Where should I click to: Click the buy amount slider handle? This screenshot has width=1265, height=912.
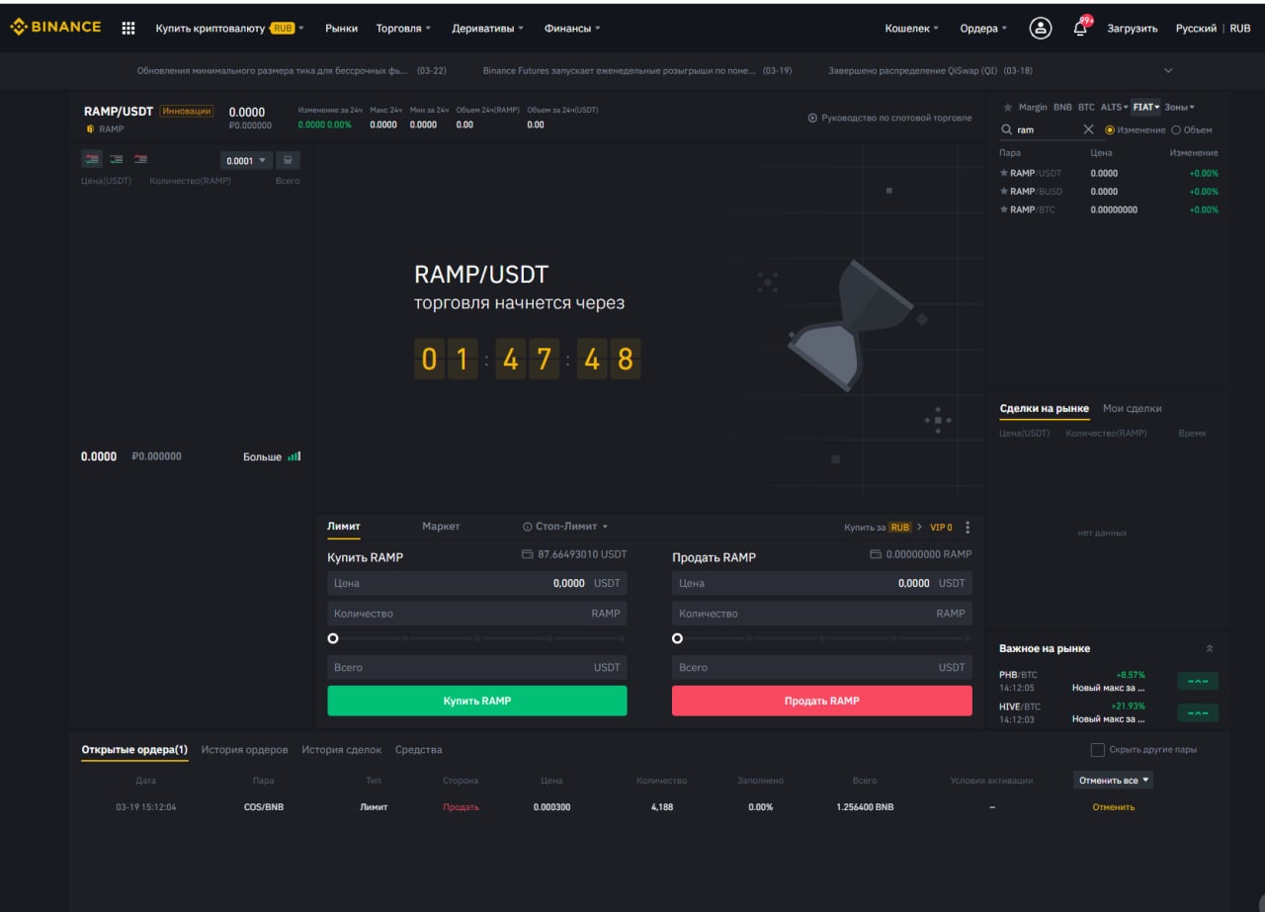333,638
